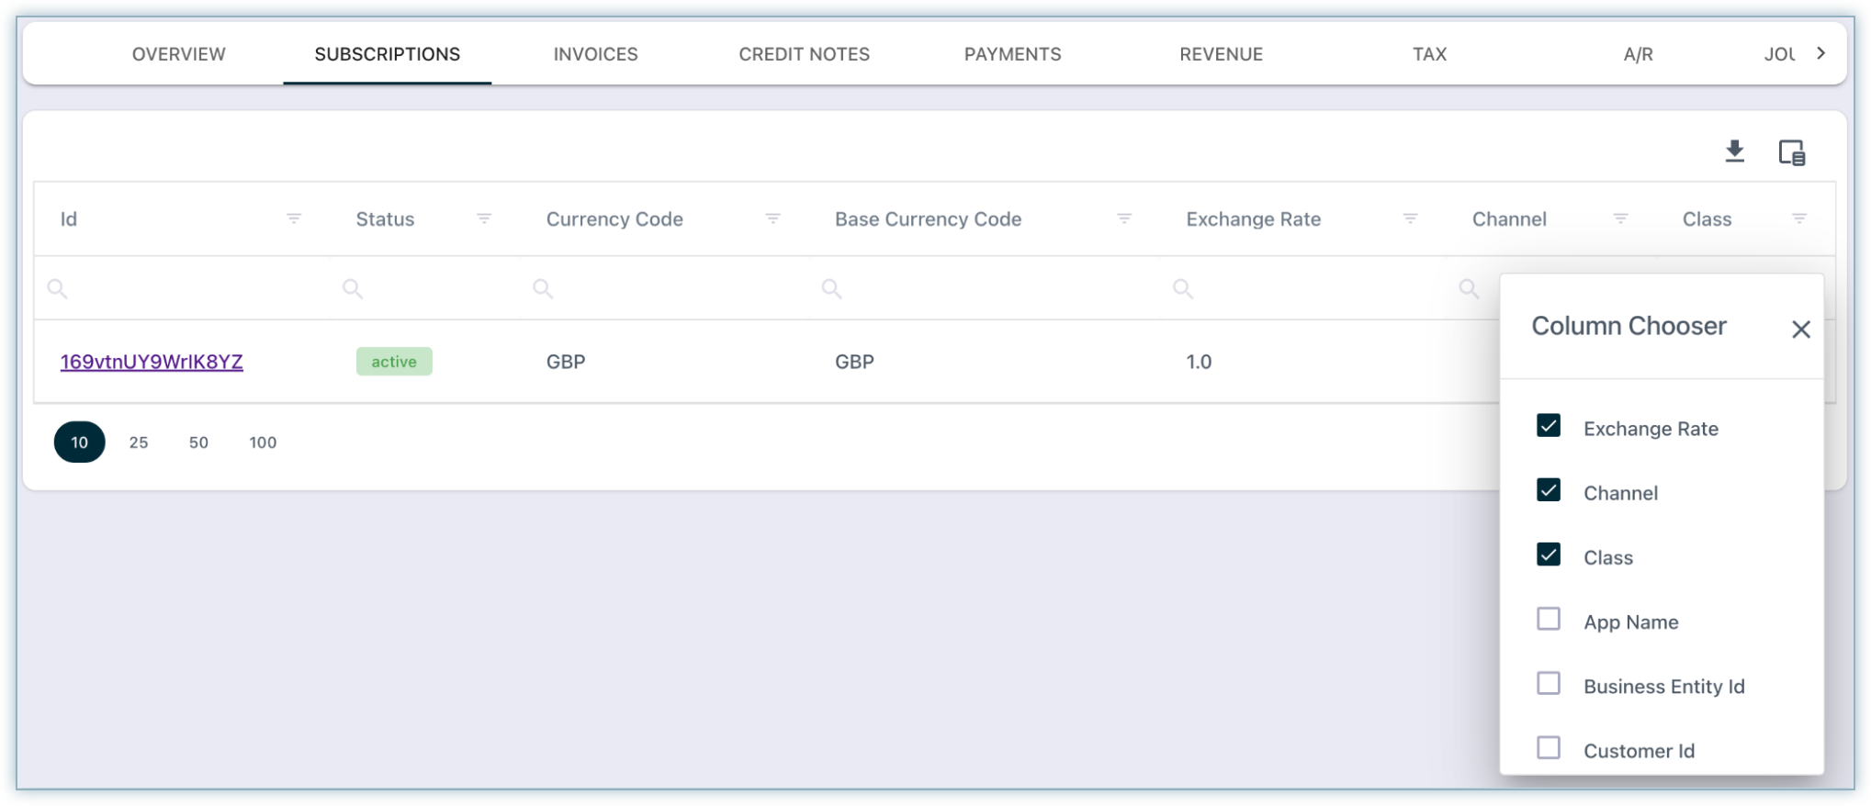Click the Id column filter icon
The image size is (1871, 806).
point(294,218)
